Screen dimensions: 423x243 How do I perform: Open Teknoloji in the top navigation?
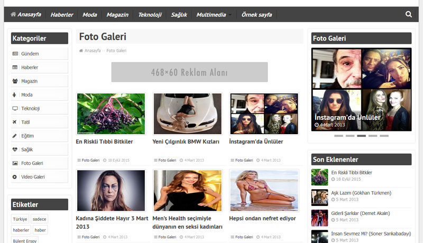coord(150,15)
